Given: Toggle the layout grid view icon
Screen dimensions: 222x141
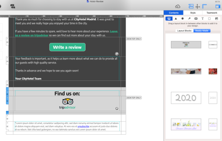Looking at the screenshot, I should (x=191, y=6).
